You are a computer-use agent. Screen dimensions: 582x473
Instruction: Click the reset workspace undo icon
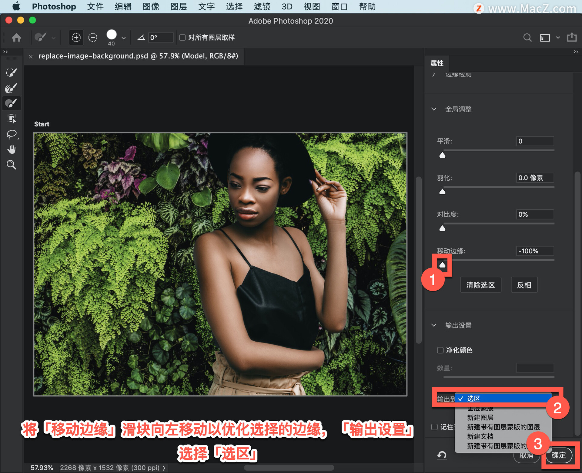[x=442, y=455]
